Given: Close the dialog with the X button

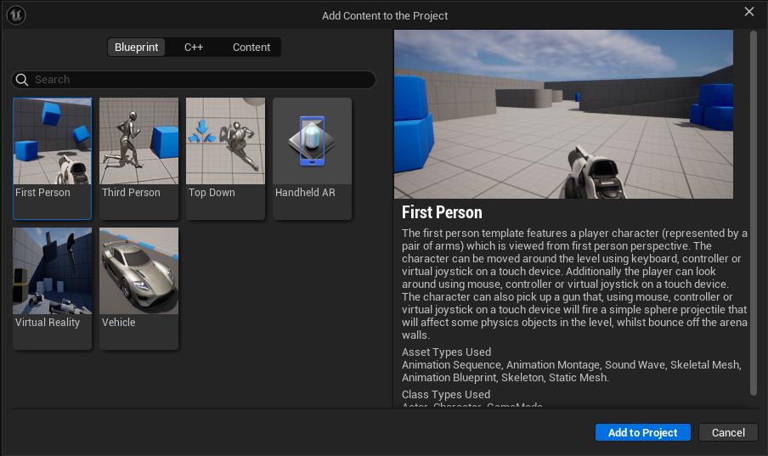Looking at the screenshot, I should (749, 11).
